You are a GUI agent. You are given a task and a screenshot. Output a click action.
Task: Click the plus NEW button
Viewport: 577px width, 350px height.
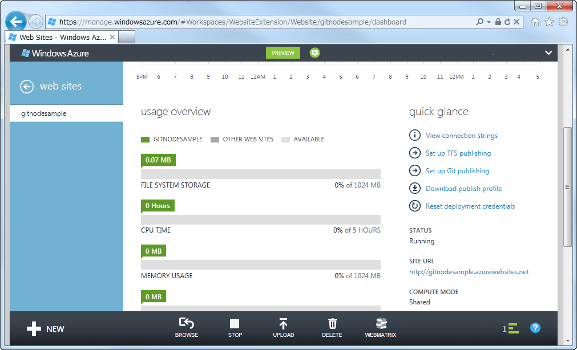[46, 329]
